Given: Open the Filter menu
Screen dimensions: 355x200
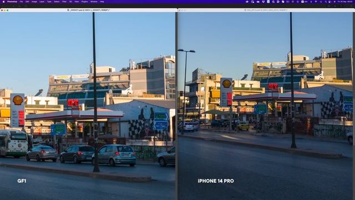Looking at the screenshot, I should point(64,2).
